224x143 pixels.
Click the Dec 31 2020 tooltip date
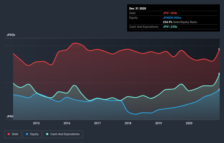(138, 8)
